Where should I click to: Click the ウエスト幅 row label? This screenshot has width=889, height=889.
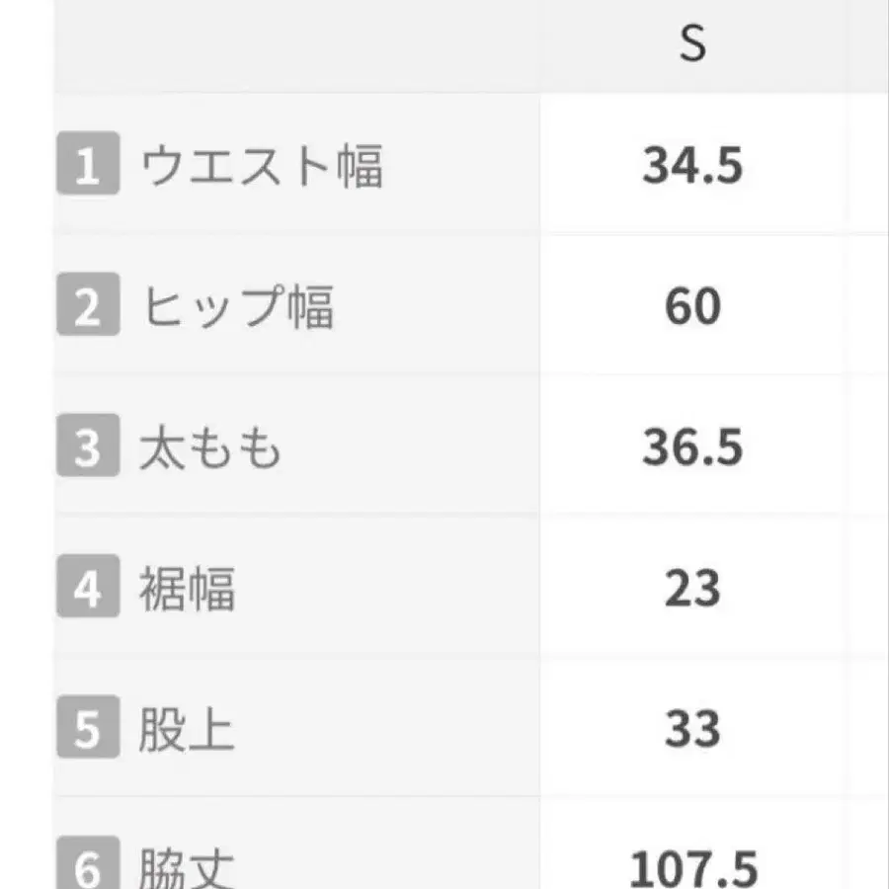[x=262, y=166]
